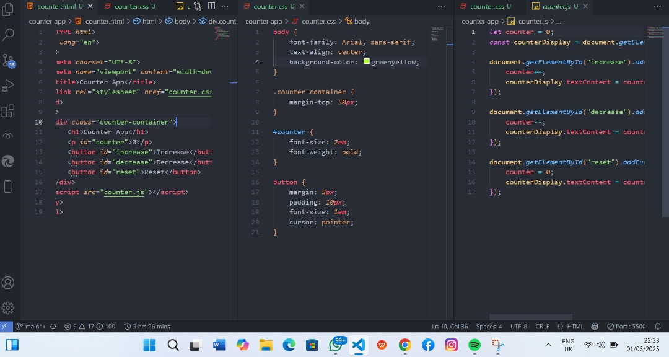Open more actions menu of right editor group
This screenshot has height=357, width=669.
tap(657, 6)
